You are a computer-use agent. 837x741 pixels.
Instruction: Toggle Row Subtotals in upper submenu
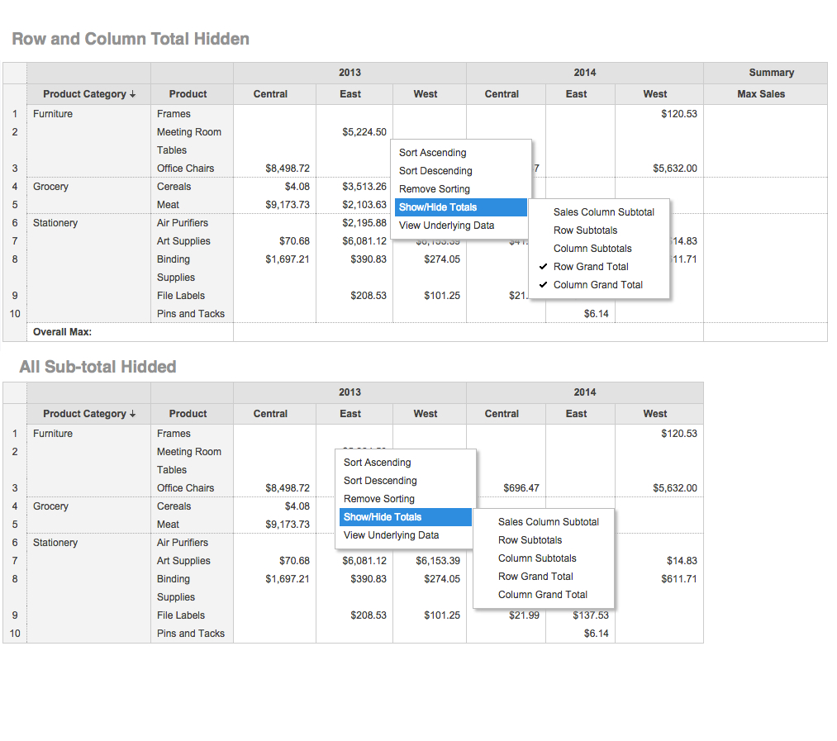585,230
